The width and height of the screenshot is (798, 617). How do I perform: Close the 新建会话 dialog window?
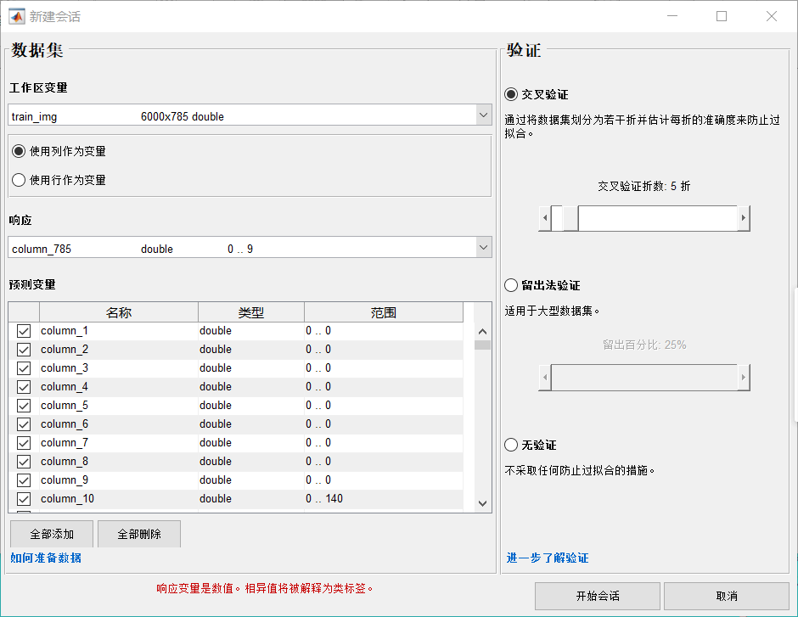pyautogui.click(x=772, y=16)
